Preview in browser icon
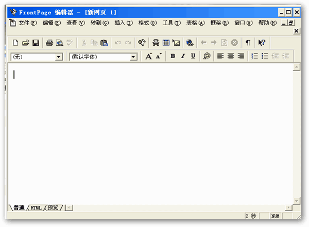 coord(60,43)
